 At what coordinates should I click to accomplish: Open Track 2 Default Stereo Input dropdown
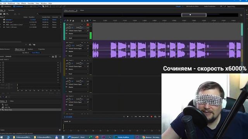(x=77, y=48)
